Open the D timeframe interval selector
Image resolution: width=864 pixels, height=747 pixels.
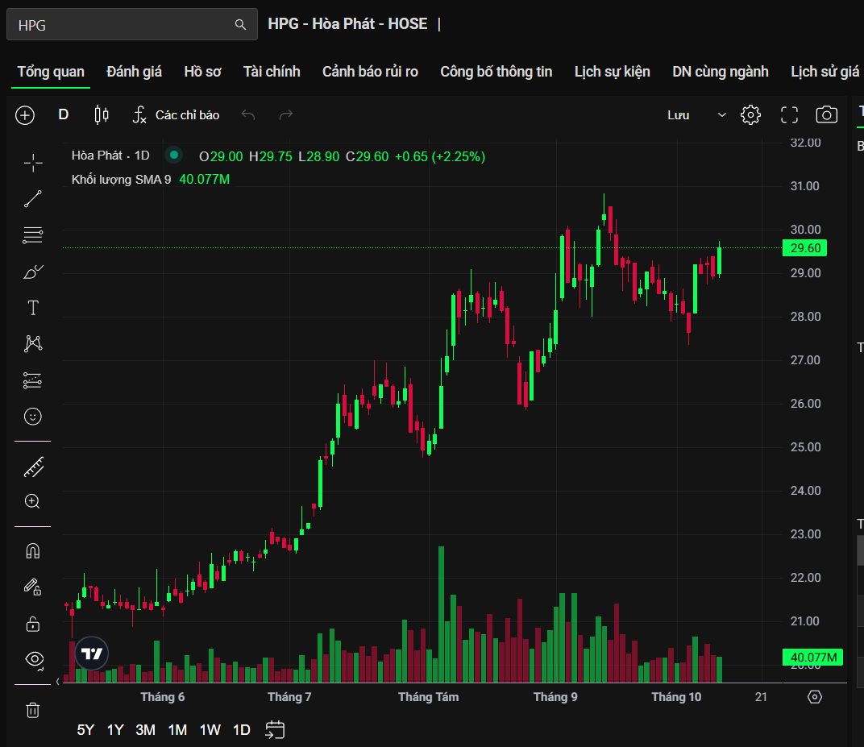(64, 115)
